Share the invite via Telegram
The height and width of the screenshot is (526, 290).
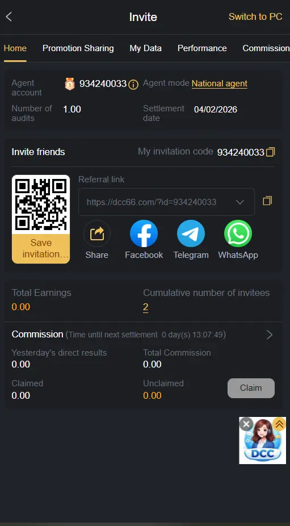pos(191,233)
